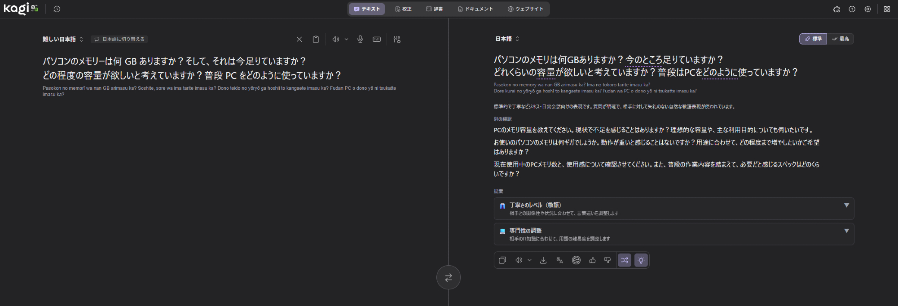Download the translated text
The height and width of the screenshot is (306, 898).
pos(543,260)
